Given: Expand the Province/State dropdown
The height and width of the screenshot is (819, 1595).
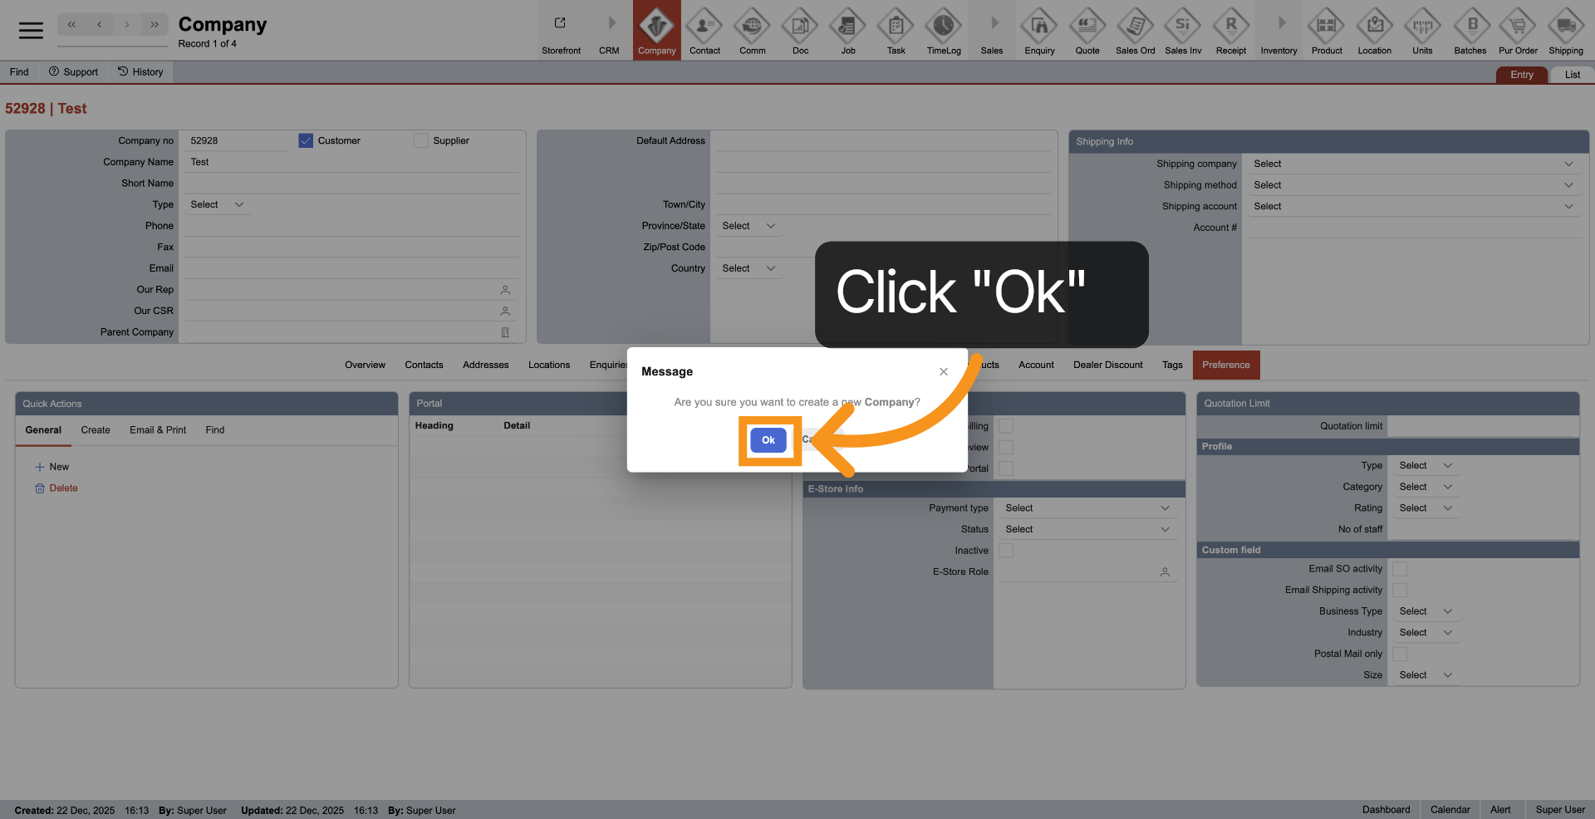Looking at the screenshot, I should coord(748,226).
